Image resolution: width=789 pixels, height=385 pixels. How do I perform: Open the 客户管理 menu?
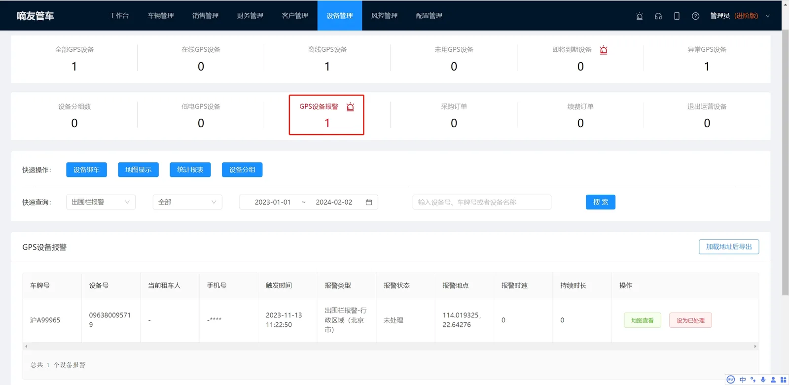tap(295, 16)
